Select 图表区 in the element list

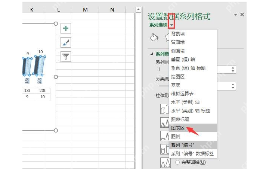(193, 128)
